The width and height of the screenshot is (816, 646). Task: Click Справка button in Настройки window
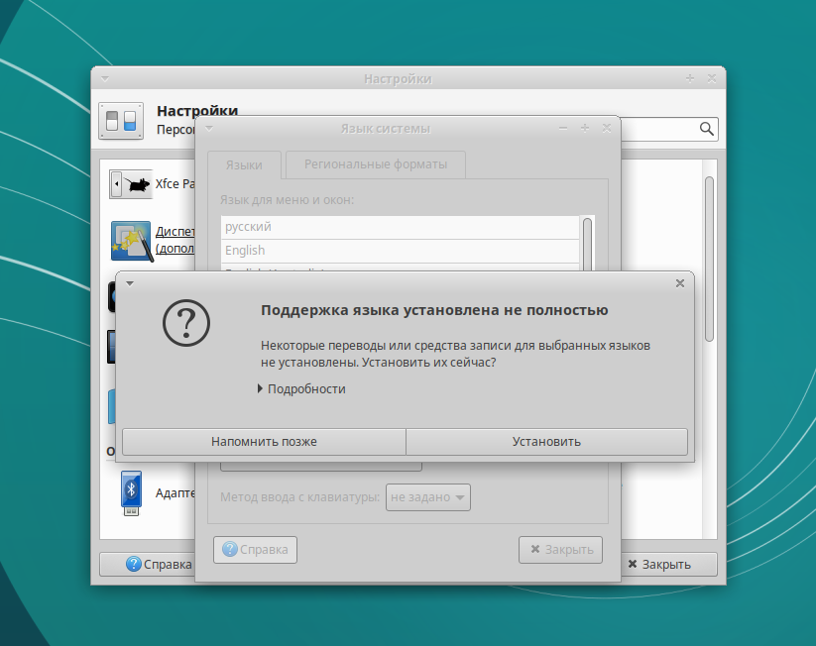(x=148, y=565)
